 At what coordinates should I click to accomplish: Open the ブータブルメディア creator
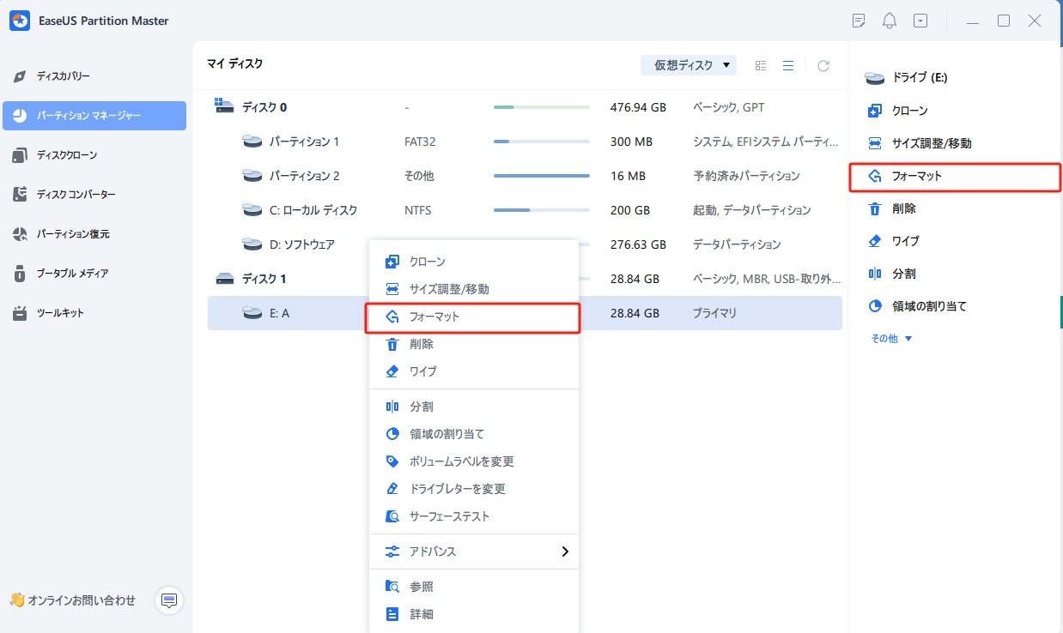point(94,273)
